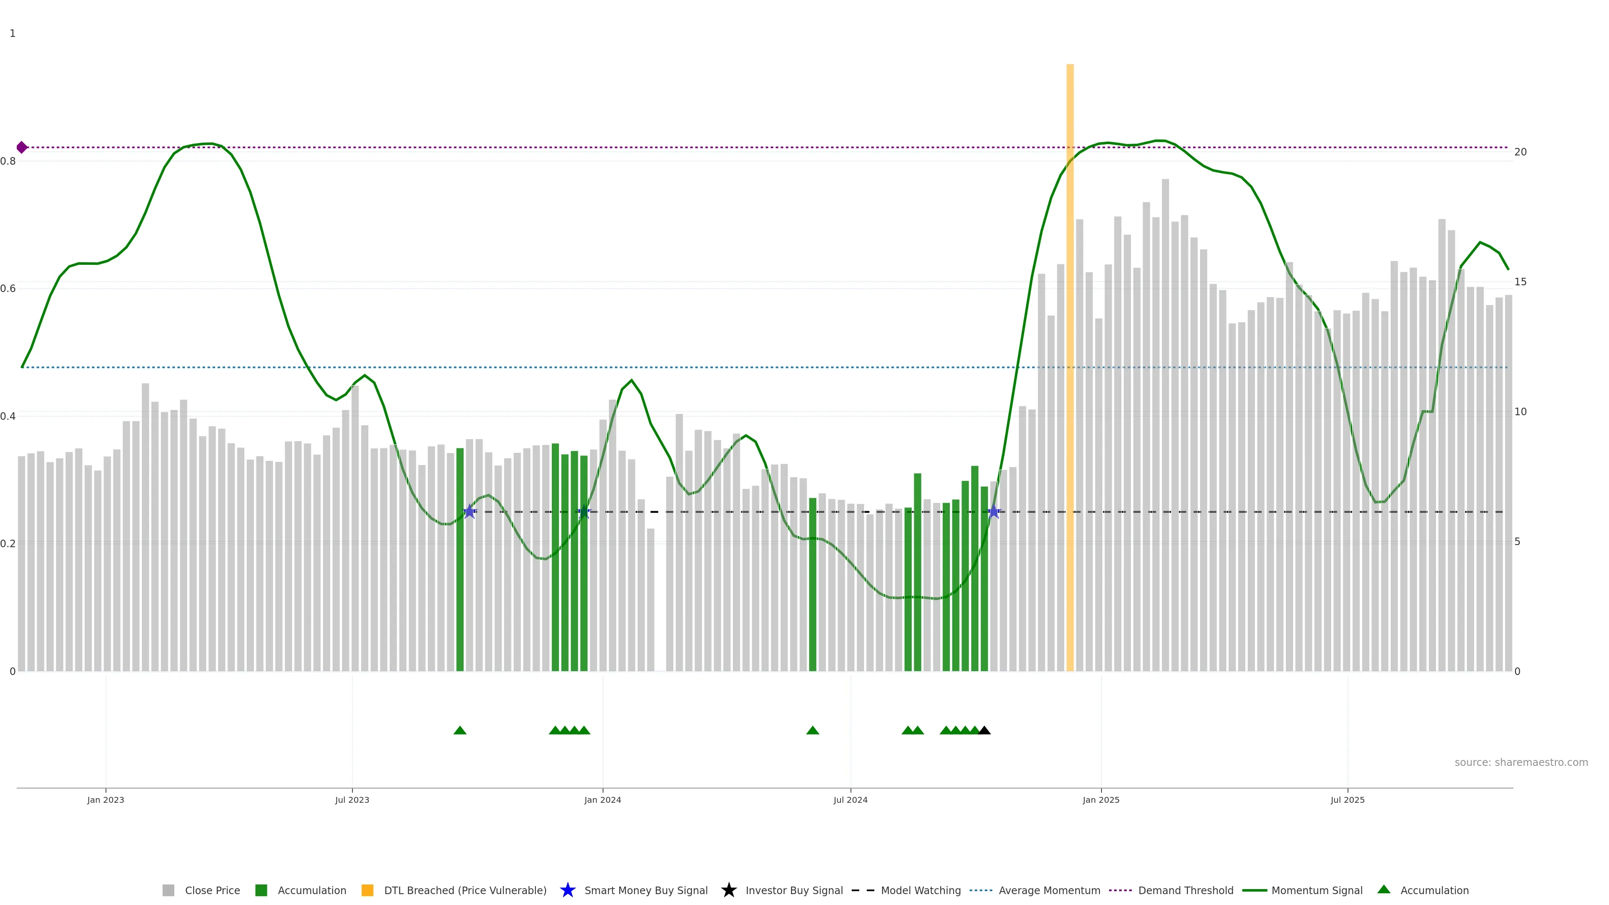Click the black triangle marker below chart
This screenshot has width=1609, height=905.
984,730
